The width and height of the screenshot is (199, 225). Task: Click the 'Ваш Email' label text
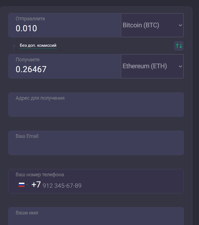click(27, 136)
